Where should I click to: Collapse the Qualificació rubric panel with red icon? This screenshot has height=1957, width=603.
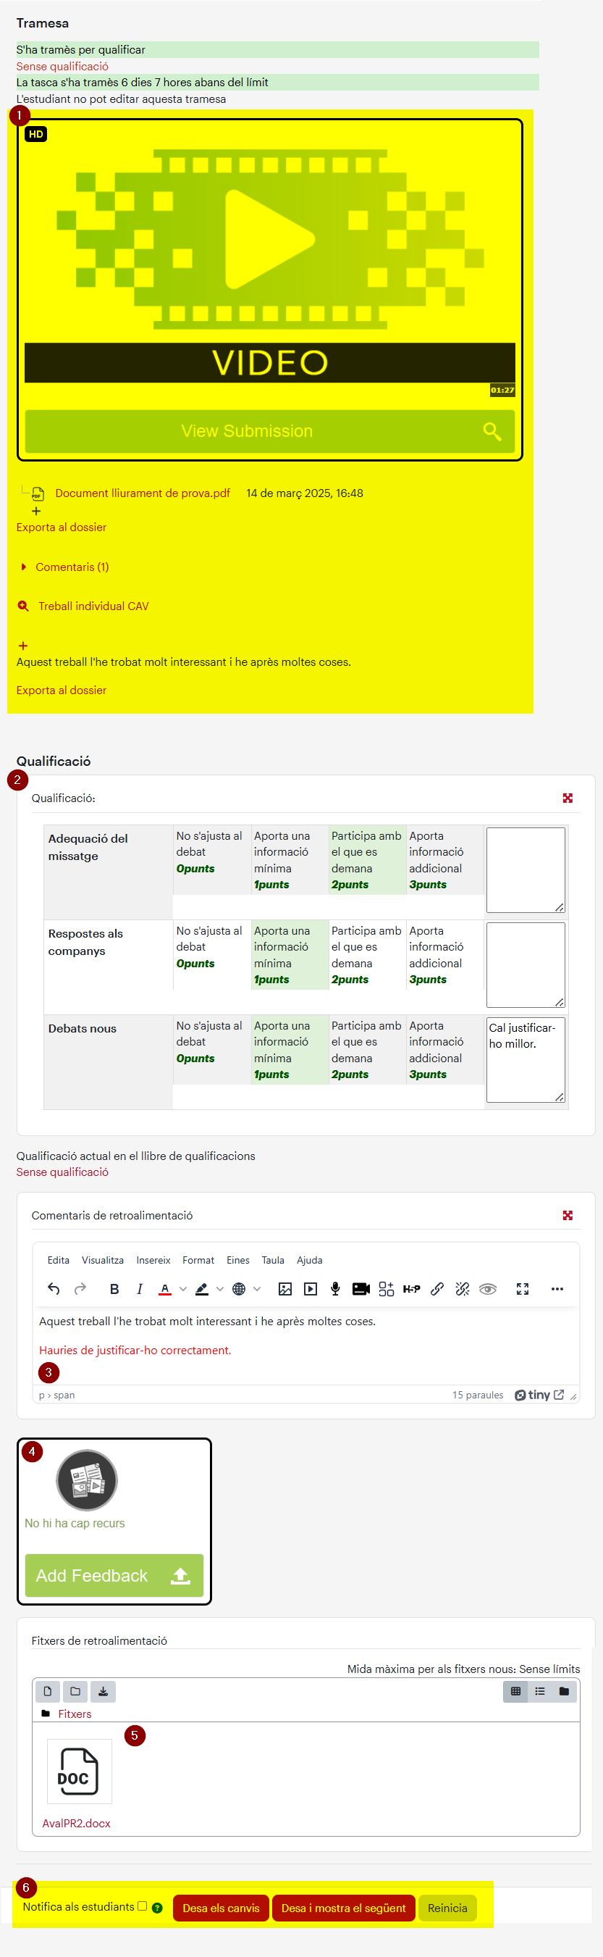coord(568,798)
